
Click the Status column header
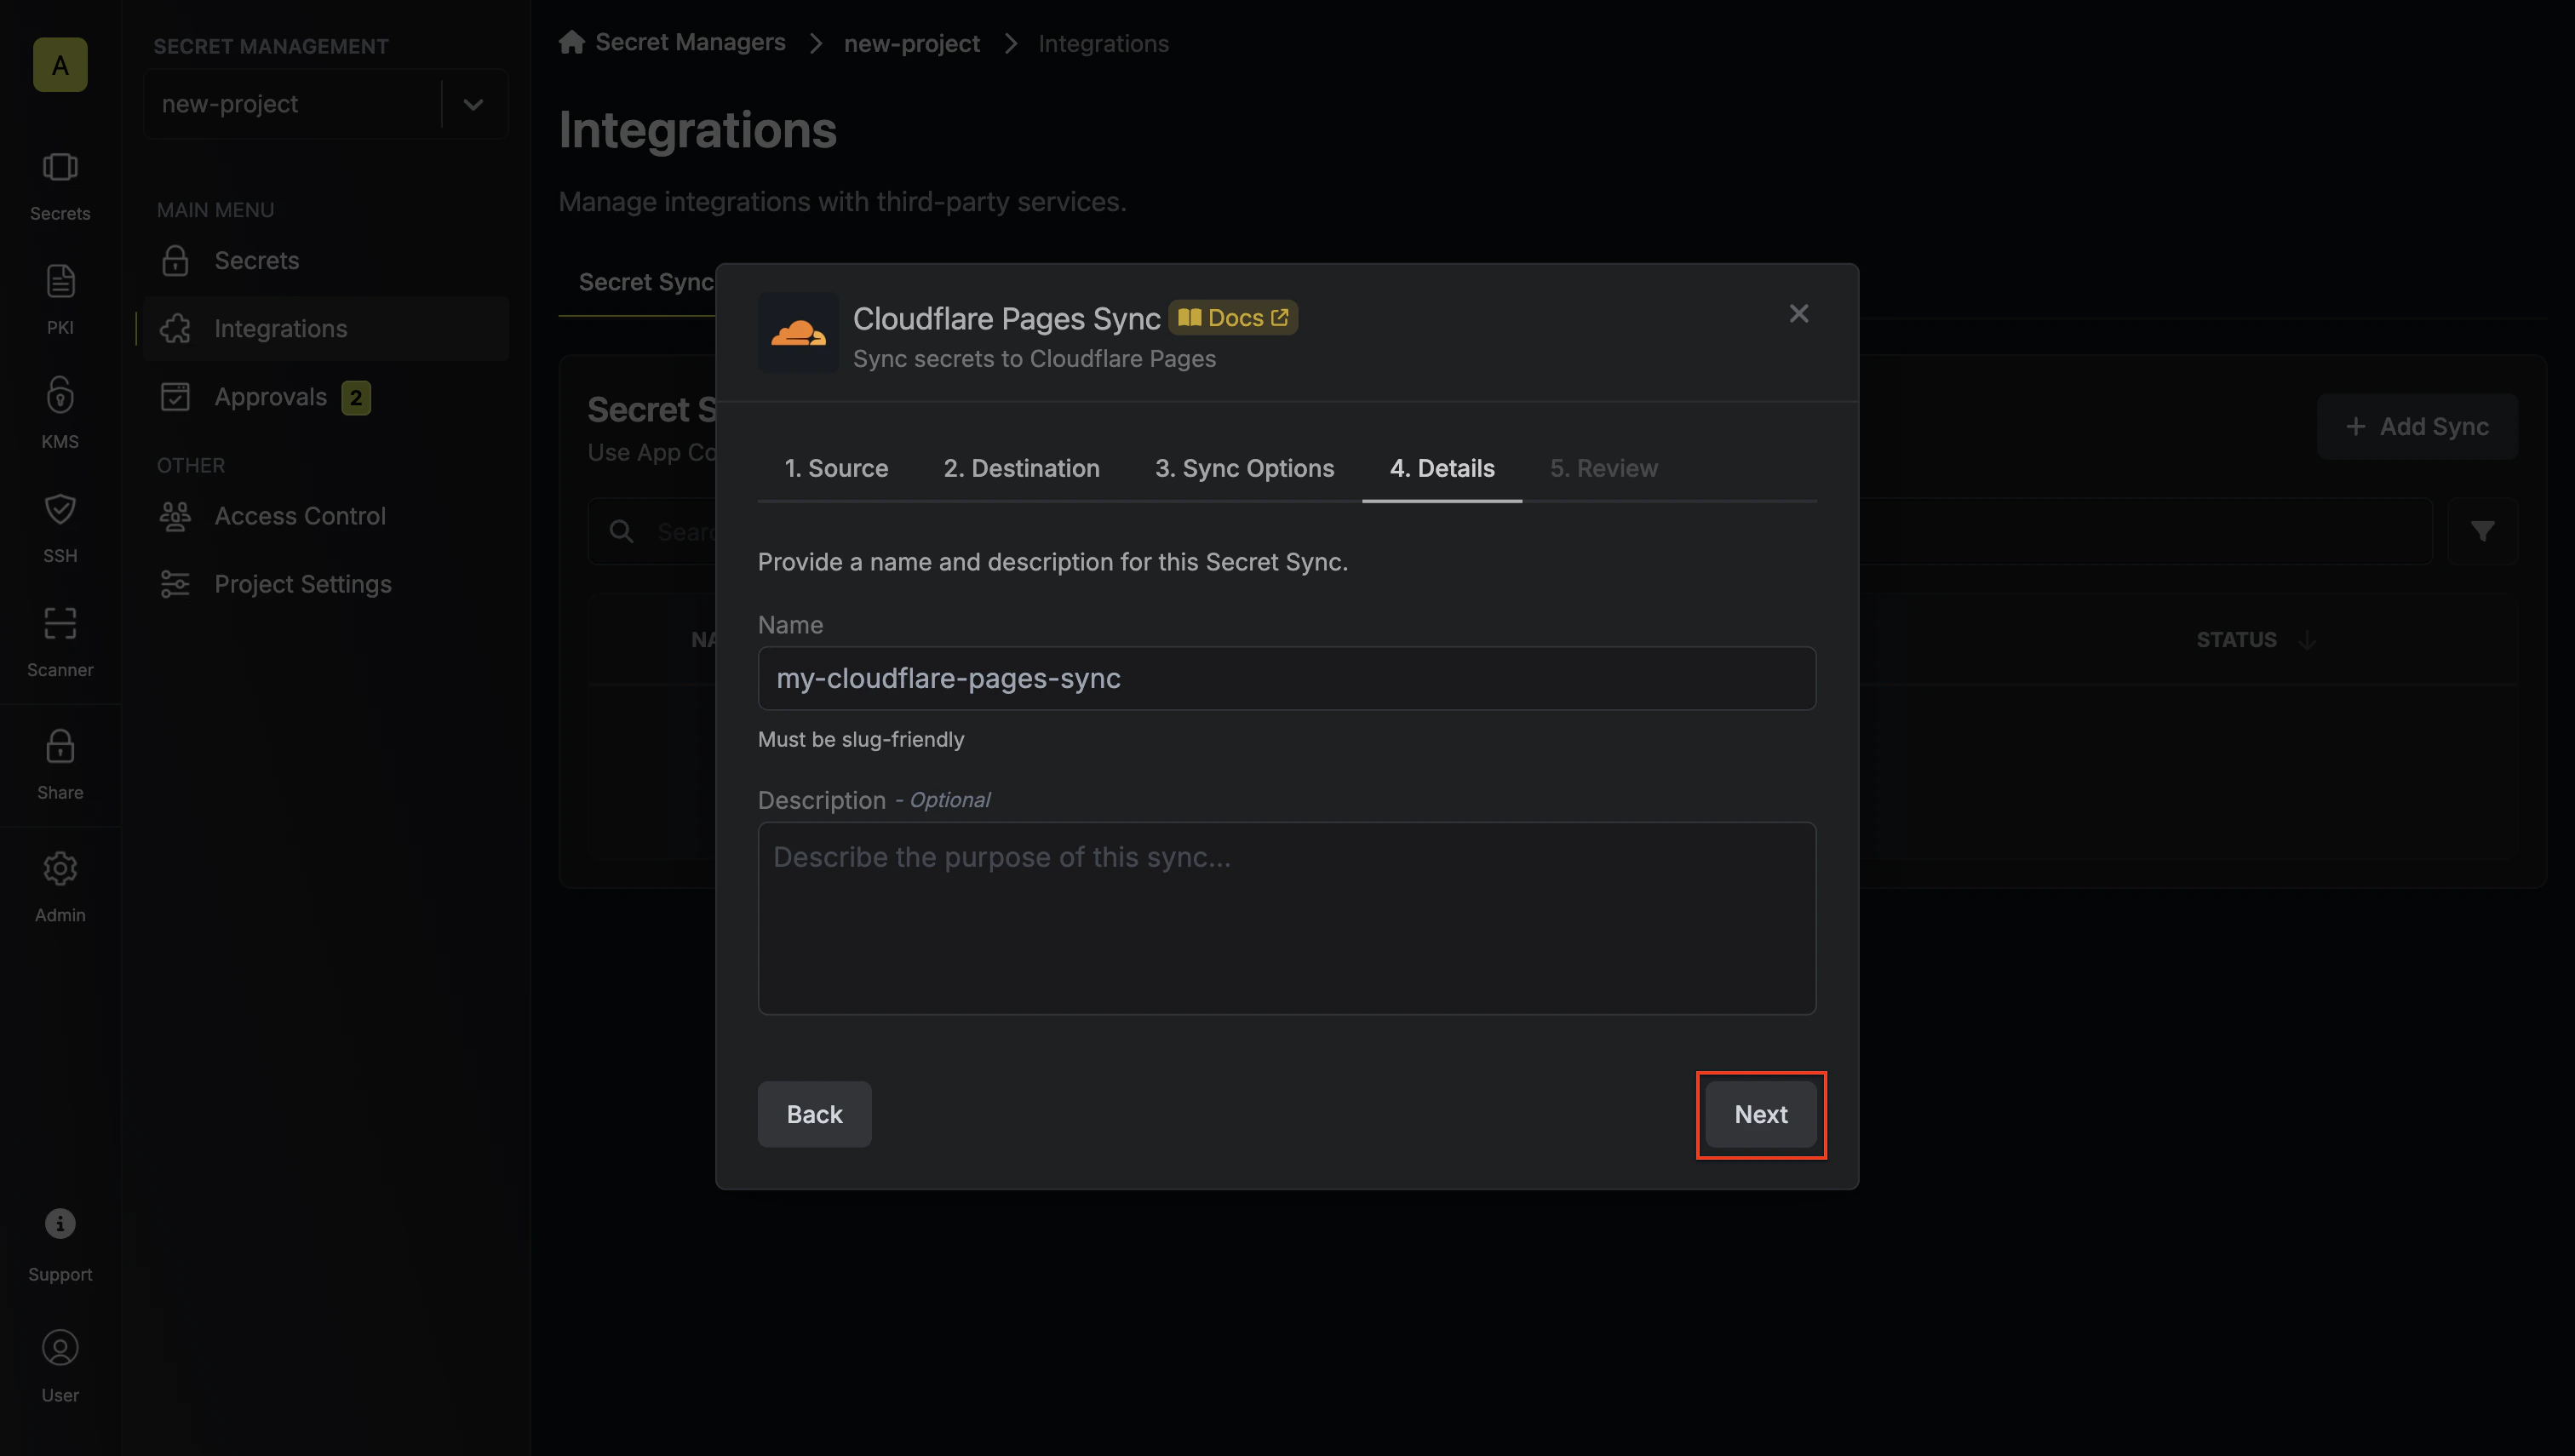click(2236, 640)
